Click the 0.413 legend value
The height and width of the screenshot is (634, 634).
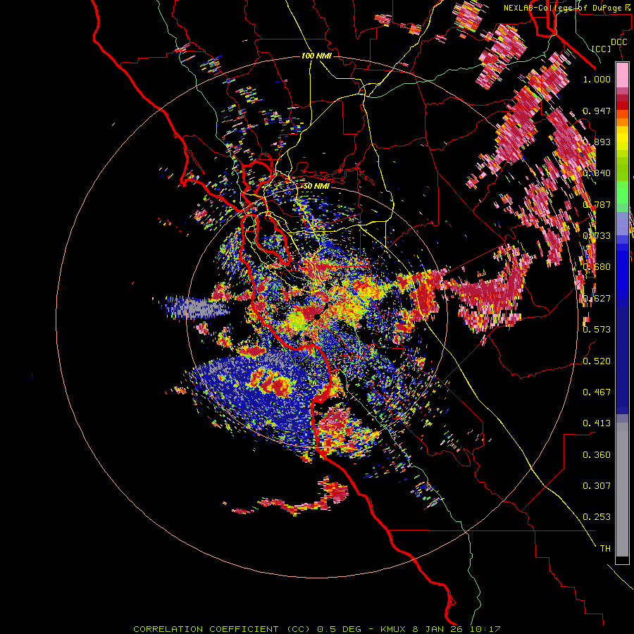(597, 423)
